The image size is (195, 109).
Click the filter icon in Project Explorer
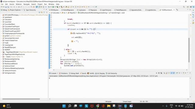tap(44, 12)
